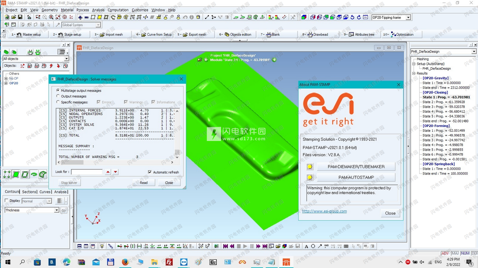This screenshot has height=268, width=478.
Task: Toggle the Display checkbox in Contours tab
Action: tap(6, 201)
